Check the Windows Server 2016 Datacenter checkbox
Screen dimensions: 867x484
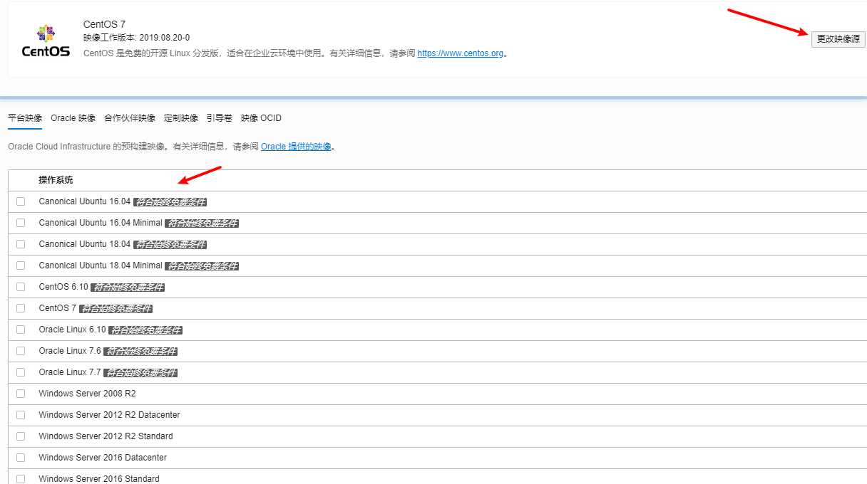tap(21, 458)
